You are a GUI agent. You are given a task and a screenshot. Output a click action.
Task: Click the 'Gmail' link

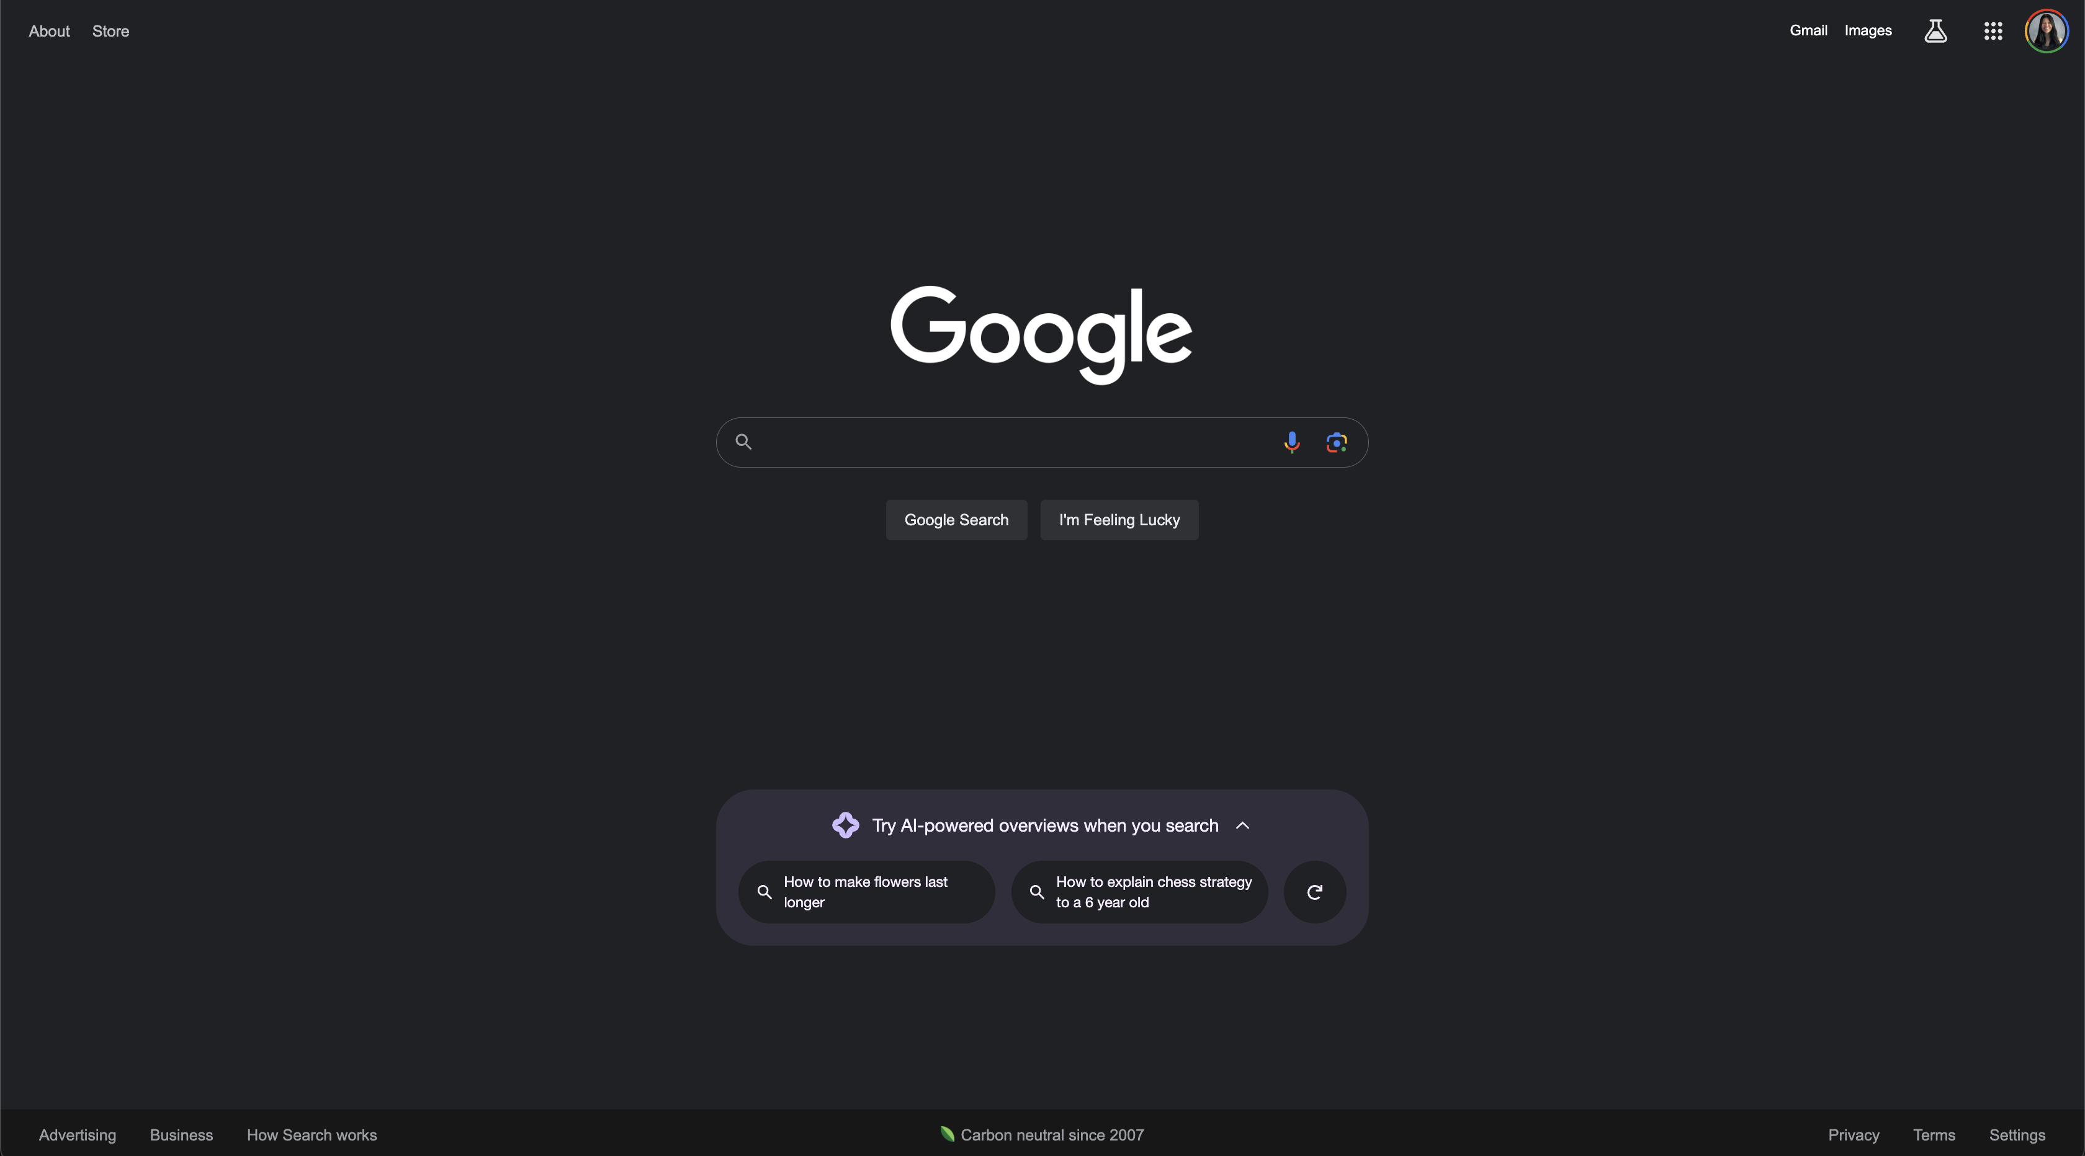1809,30
